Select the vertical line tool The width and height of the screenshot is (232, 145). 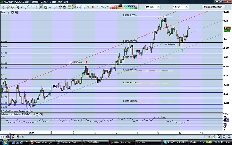click(x=36, y=7)
